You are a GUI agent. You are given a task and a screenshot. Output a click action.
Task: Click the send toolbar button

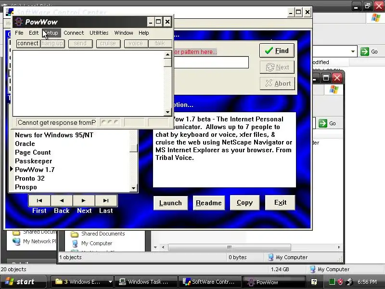(80, 43)
